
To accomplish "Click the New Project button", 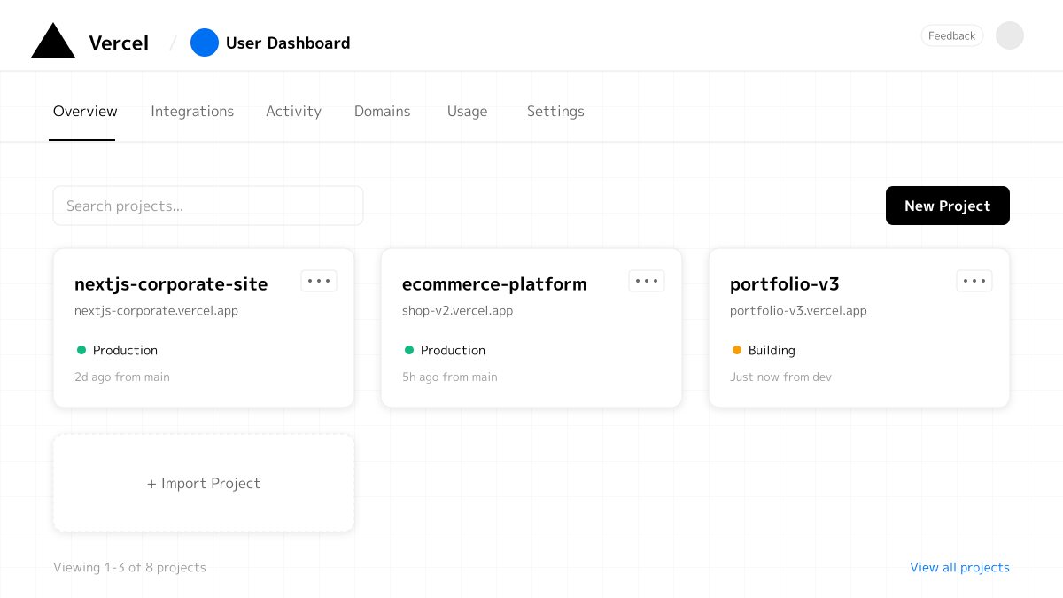I will [x=948, y=206].
